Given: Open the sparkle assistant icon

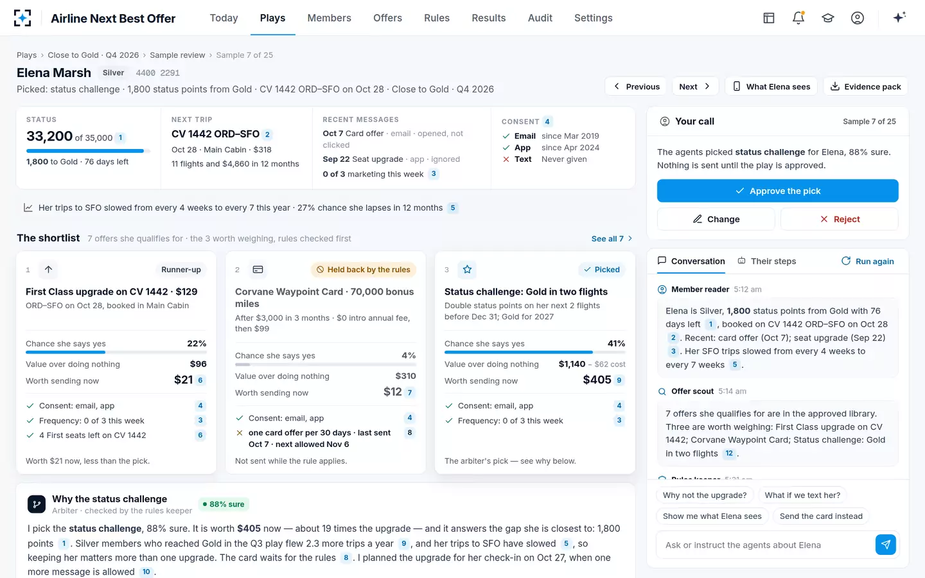Looking at the screenshot, I should tap(899, 17).
